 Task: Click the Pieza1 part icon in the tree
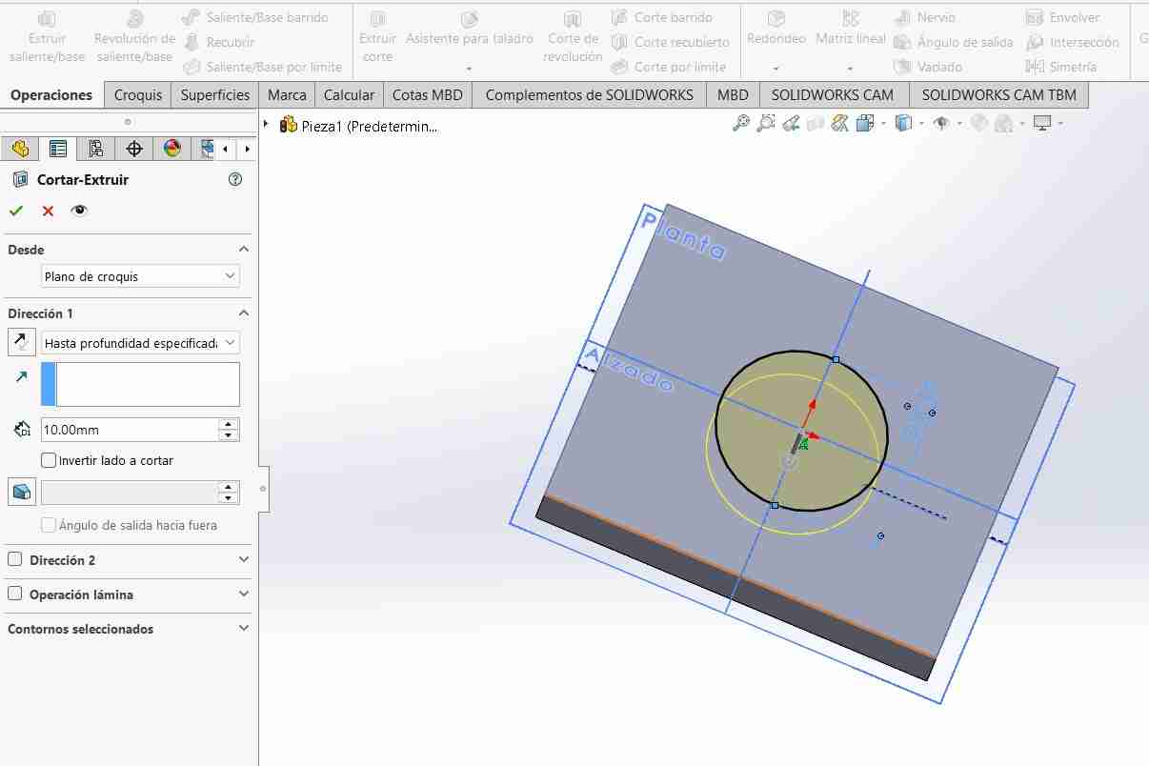pos(289,125)
